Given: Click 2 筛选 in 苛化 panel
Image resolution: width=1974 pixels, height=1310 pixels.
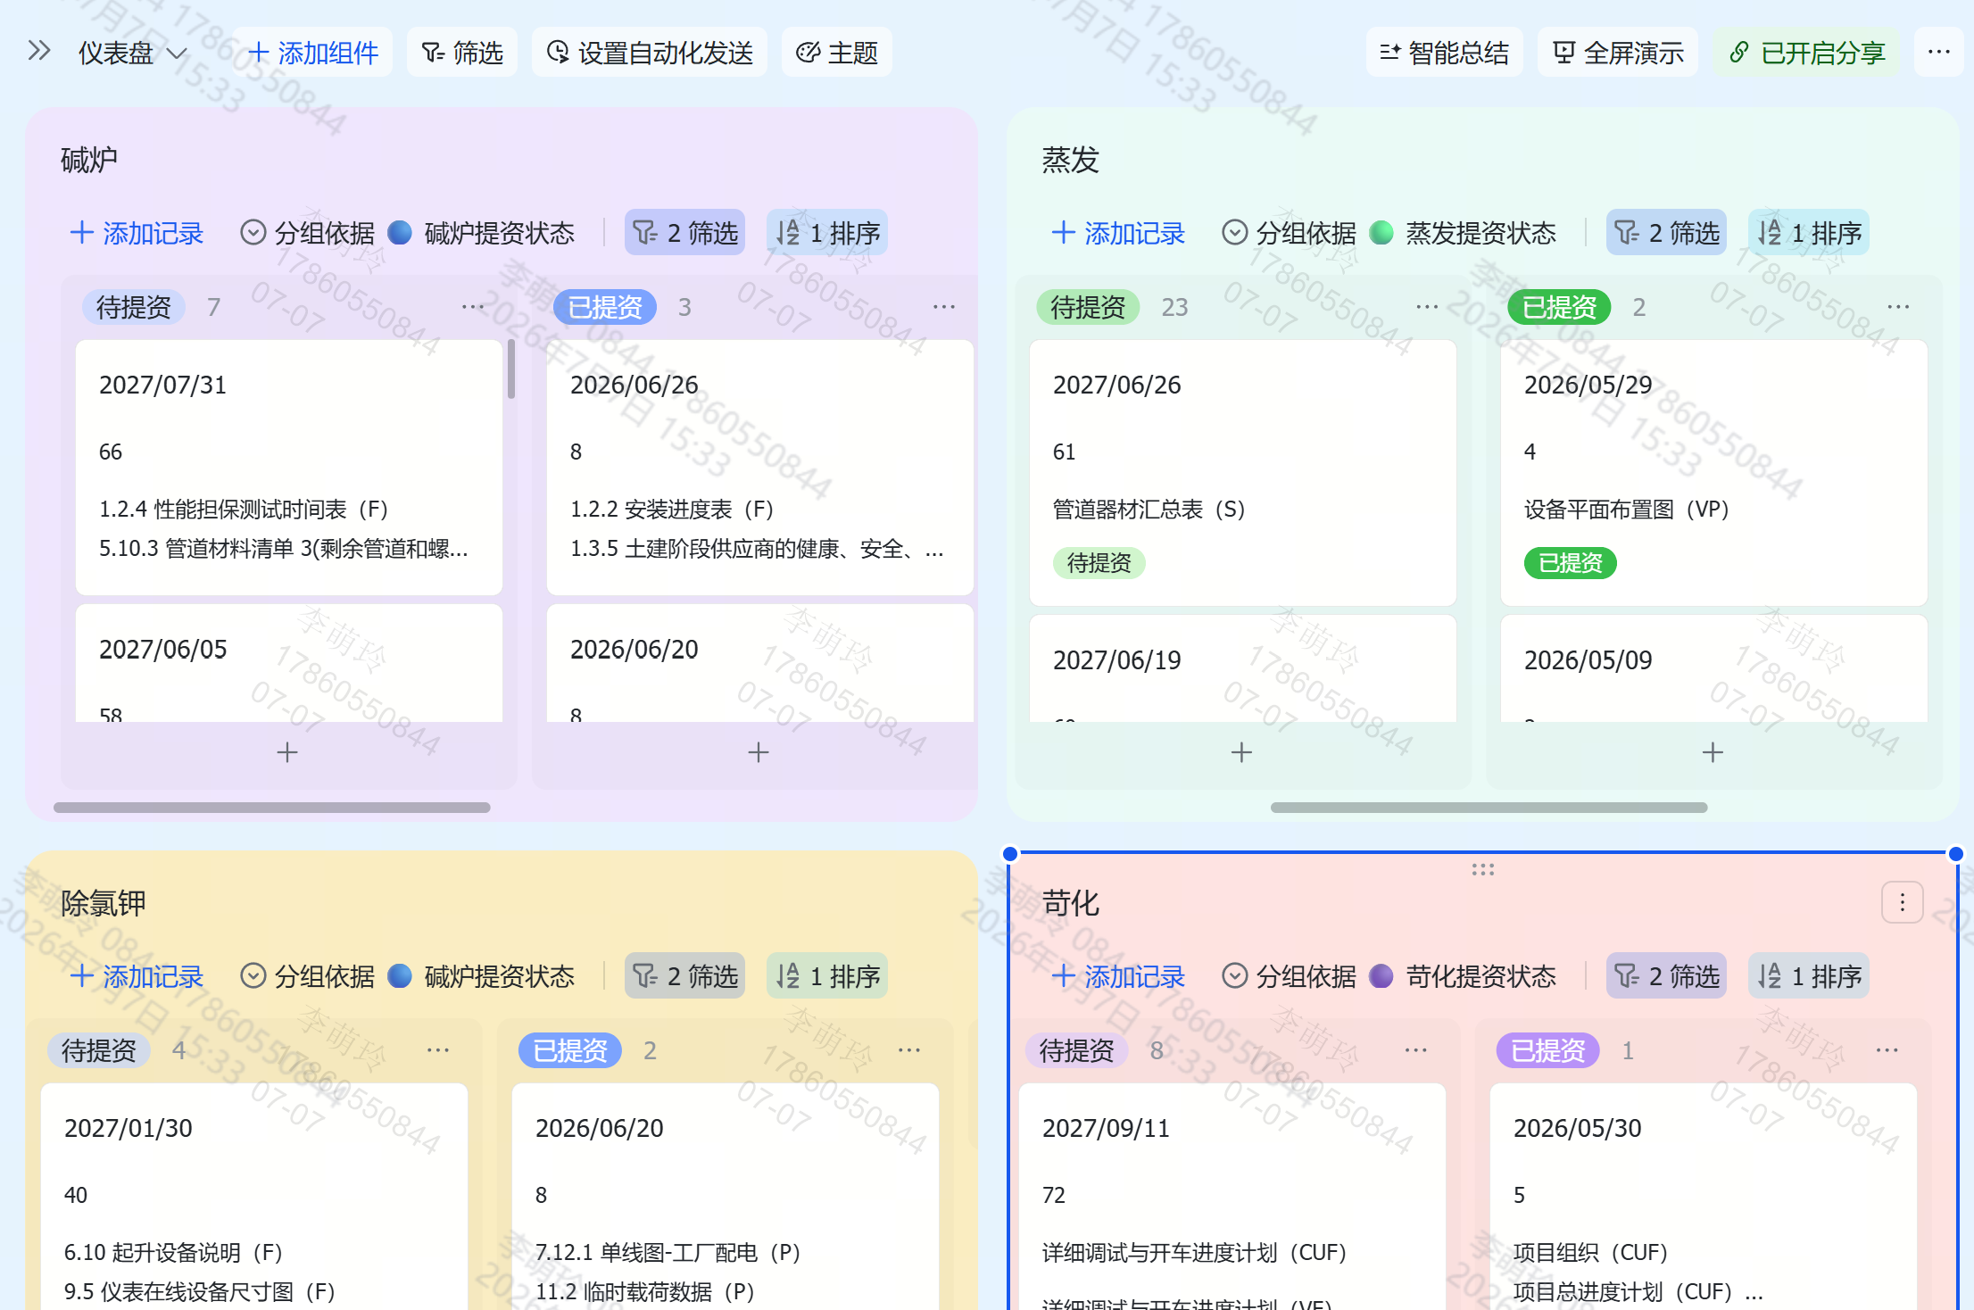Looking at the screenshot, I should pos(1666,976).
